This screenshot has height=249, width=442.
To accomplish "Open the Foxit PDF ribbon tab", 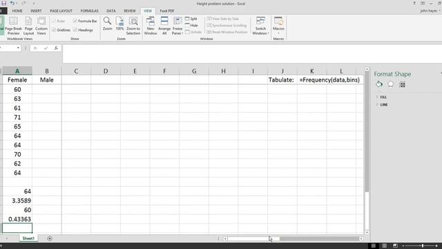I will coord(167,11).
